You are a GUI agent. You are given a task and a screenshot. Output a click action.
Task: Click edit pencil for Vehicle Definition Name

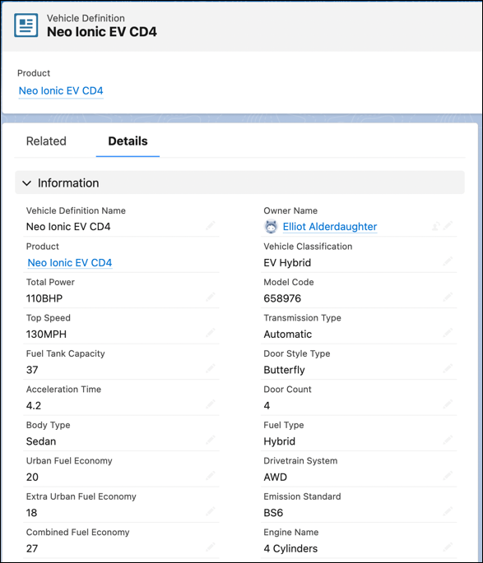tap(211, 226)
